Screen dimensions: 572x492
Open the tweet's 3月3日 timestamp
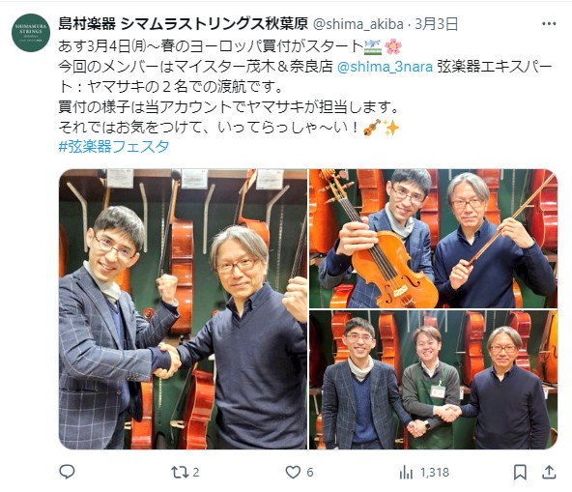[x=437, y=24]
